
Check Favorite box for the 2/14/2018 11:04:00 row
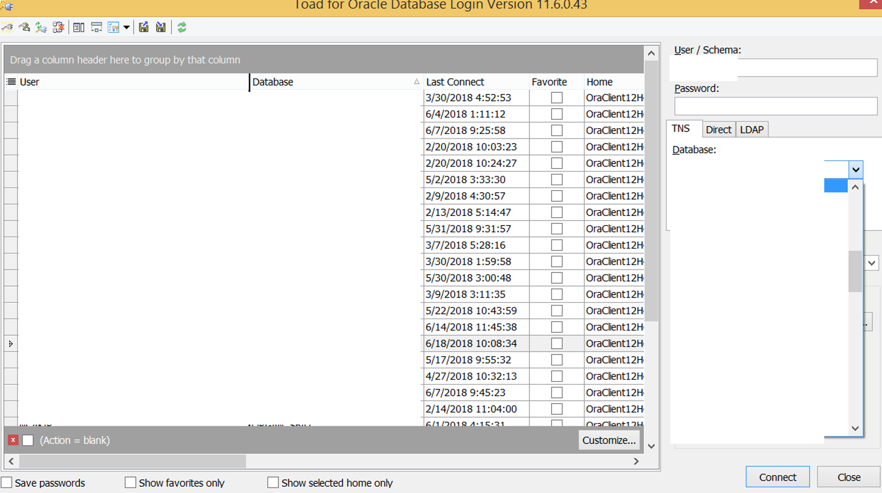coord(557,409)
